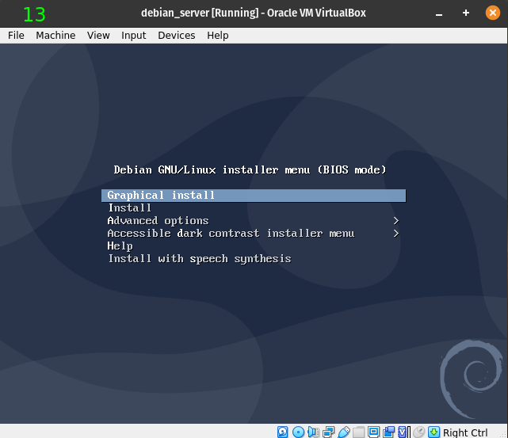
Task: Click the installer menu title text
Action: click(x=250, y=170)
